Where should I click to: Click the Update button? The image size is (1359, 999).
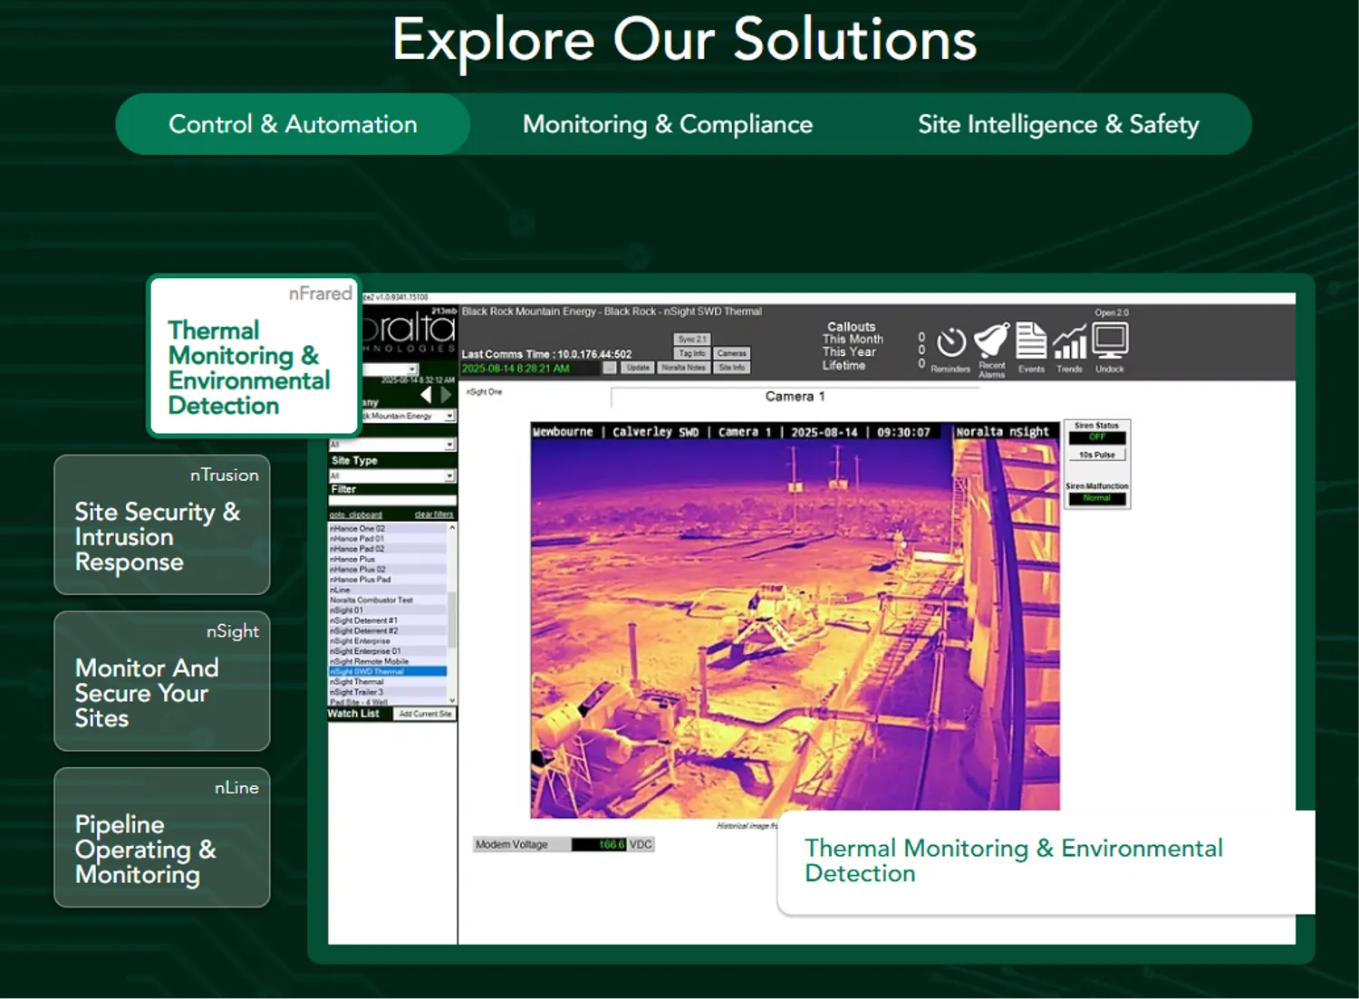click(x=638, y=368)
